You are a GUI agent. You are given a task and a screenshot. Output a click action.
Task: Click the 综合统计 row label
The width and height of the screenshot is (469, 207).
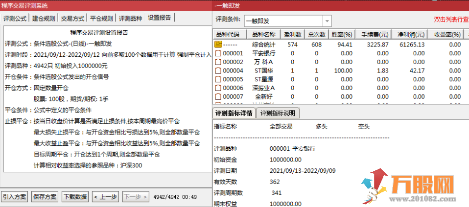pos(264,45)
